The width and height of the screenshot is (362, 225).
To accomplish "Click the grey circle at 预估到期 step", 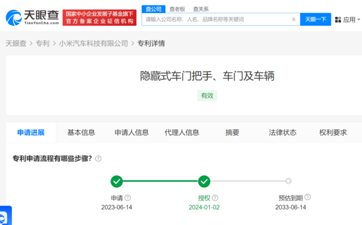I will pos(288,181).
